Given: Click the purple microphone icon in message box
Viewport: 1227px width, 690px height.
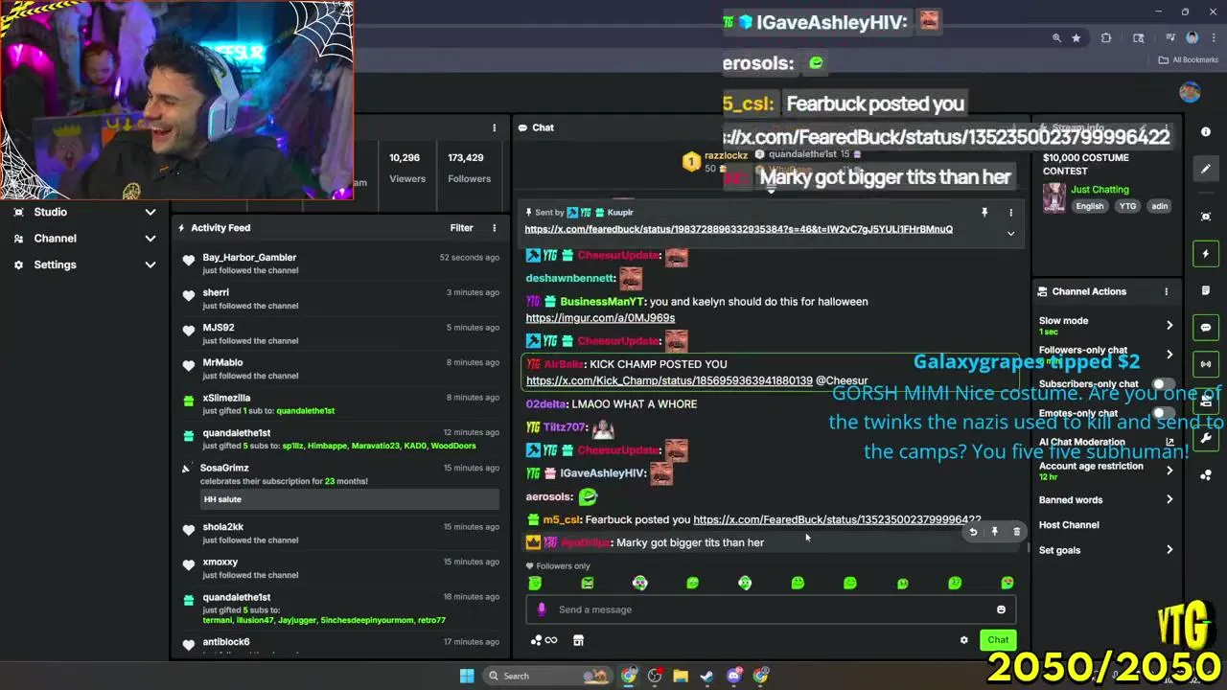Looking at the screenshot, I should (x=542, y=609).
